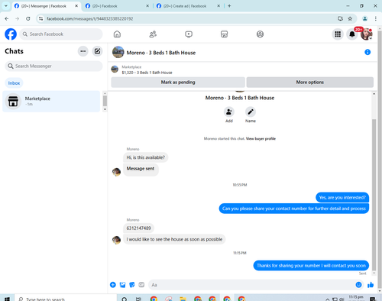Open the emoji picker in message box
Viewport: 382px width, 301px height.
(x=358, y=285)
